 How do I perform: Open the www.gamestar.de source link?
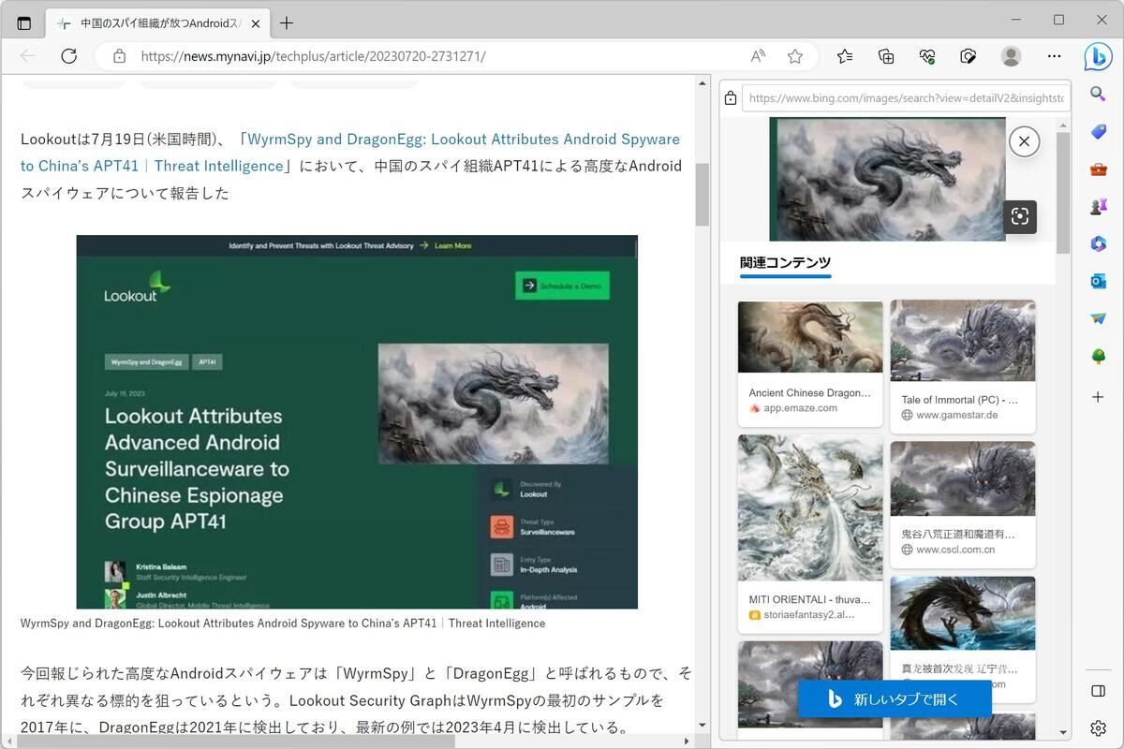954,415
